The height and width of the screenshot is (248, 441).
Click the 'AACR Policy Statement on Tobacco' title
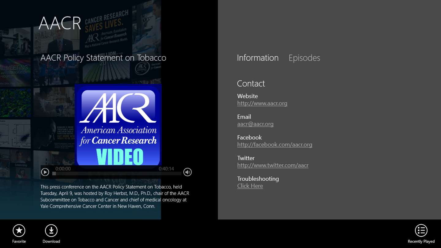click(103, 58)
